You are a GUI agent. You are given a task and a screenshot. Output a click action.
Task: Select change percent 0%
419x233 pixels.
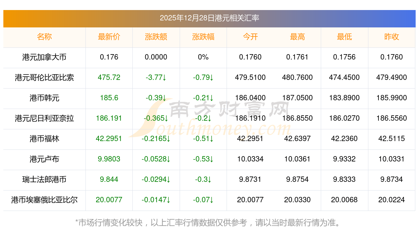pos(203,57)
